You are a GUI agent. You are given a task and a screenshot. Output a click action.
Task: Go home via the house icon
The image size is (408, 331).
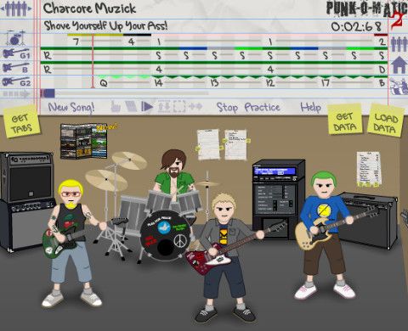[399, 65]
